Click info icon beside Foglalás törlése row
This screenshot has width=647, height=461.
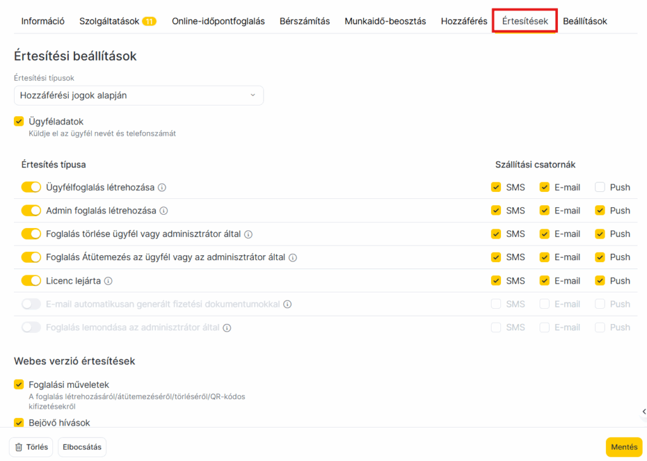(x=248, y=234)
